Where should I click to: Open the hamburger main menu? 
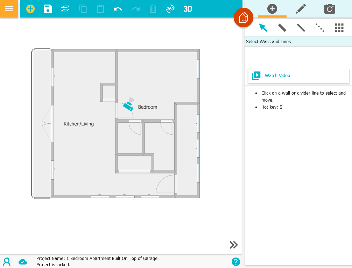pyautogui.click(x=9, y=9)
